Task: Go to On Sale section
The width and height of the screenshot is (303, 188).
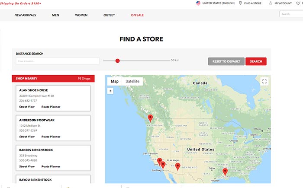Action: [x=137, y=15]
